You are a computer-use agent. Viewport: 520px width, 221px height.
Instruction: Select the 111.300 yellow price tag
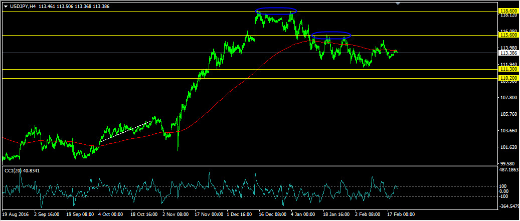pyautogui.click(x=509, y=69)
